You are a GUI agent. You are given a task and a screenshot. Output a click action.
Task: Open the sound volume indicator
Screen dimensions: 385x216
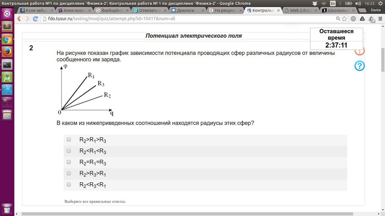pos(358,3)
